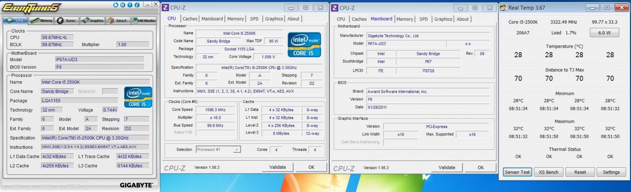
Task: Click the CPU-Z Bus Speed 99.8 MHz value
Action: click(x=215, y=125)
